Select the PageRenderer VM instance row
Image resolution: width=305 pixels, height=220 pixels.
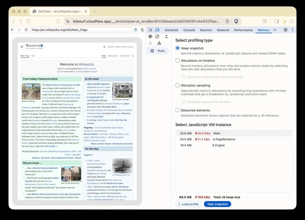234,139
